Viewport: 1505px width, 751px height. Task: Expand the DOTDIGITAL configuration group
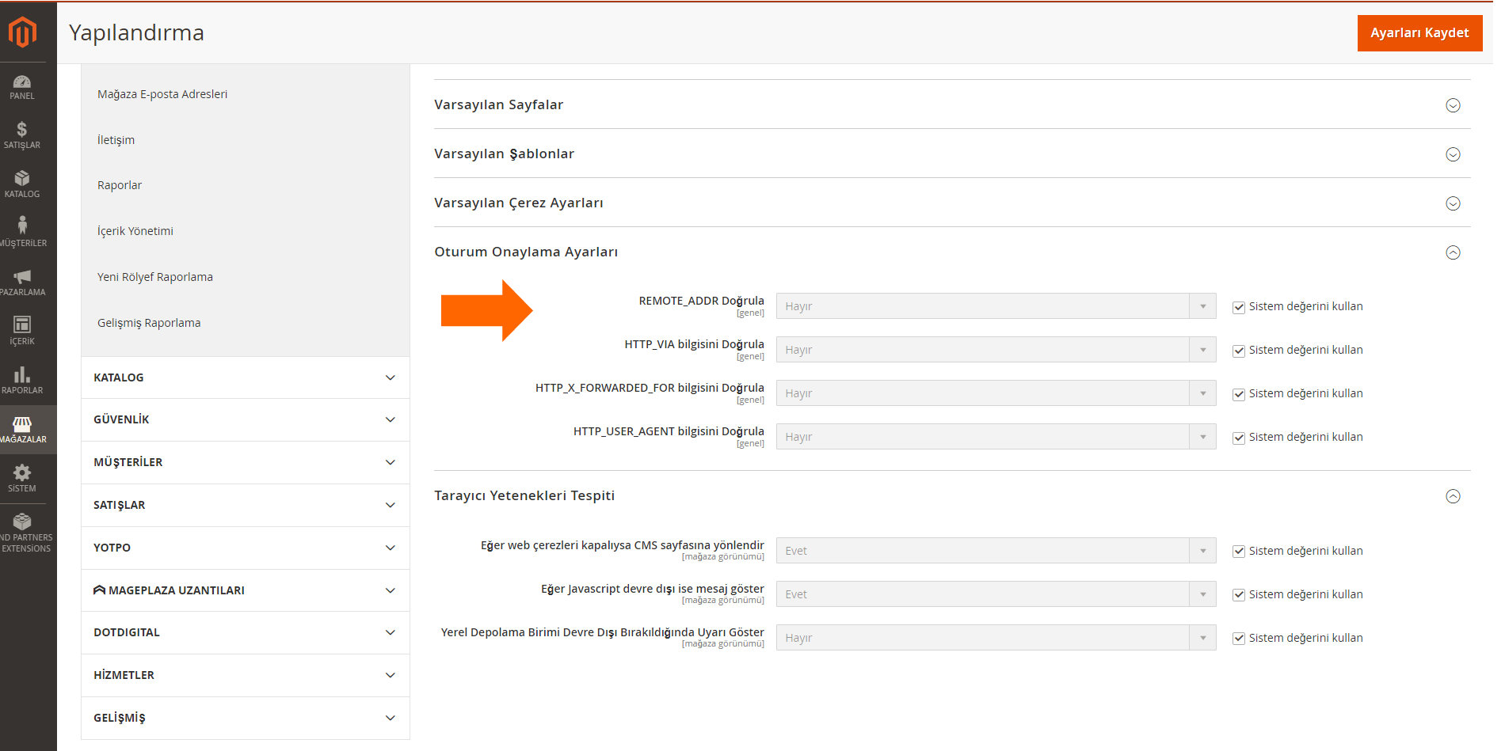point(246,632)
